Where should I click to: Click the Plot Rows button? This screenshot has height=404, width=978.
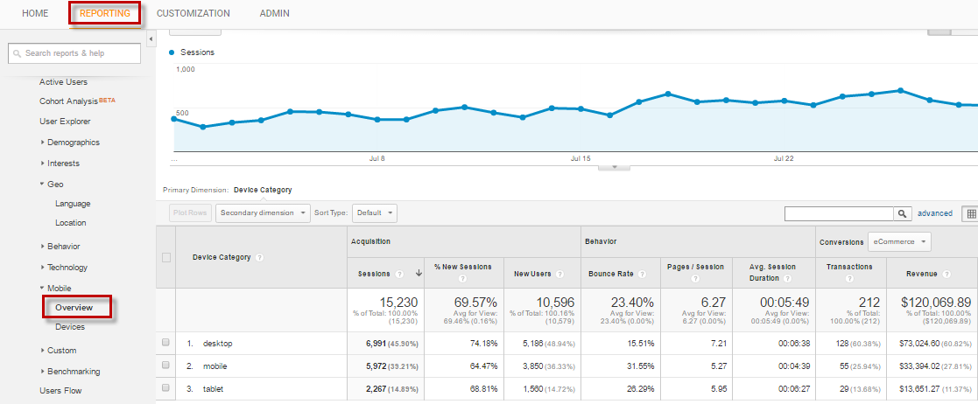tap(190, 212)
